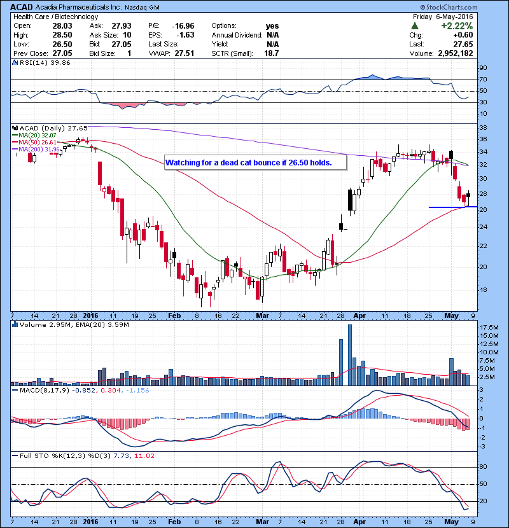Click the Chg value +0.60
The height and width of the screenshot is (528, 509).
coord(463,35)
